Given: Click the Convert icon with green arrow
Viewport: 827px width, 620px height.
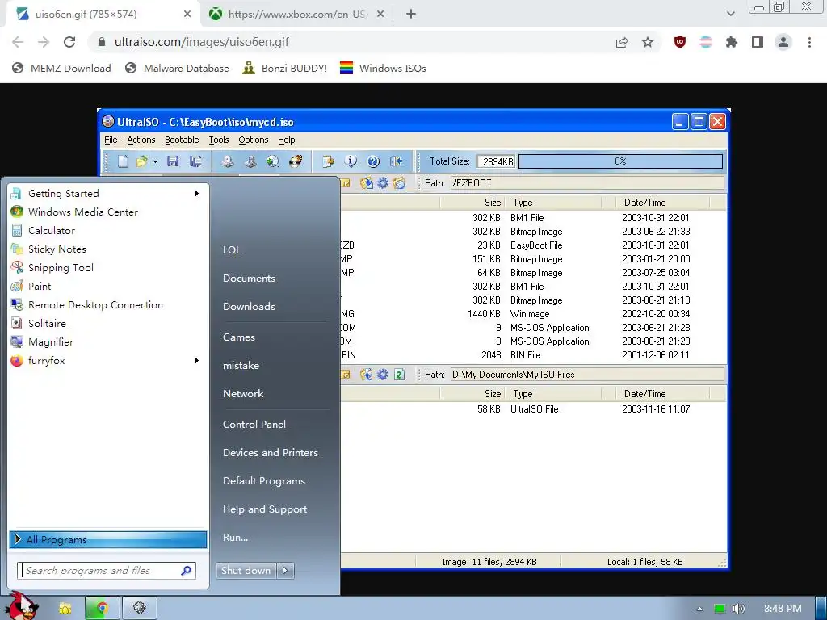Looking at the screenshot, I should (x=273, y=161).
